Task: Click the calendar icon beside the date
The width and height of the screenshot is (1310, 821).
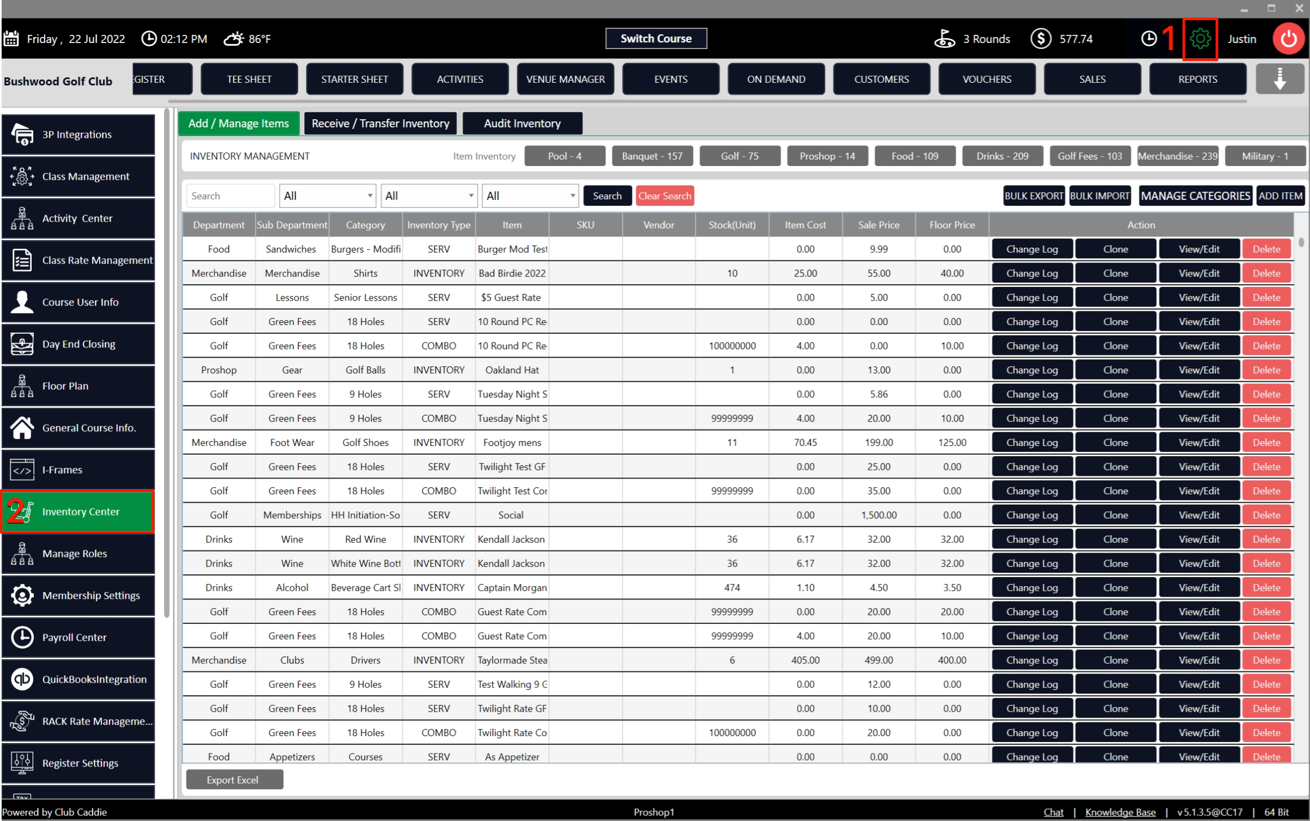Action: 11,39
